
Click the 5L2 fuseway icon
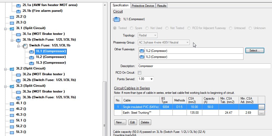[x=12, y=127]
